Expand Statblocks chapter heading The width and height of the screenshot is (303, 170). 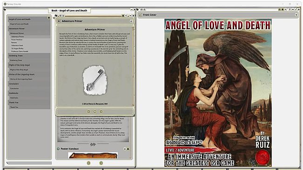[x=13, y=93]
